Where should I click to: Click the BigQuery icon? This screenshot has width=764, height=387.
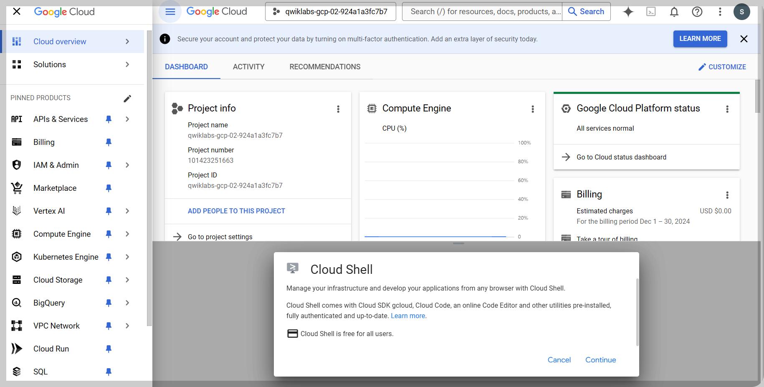pos(17,303)
